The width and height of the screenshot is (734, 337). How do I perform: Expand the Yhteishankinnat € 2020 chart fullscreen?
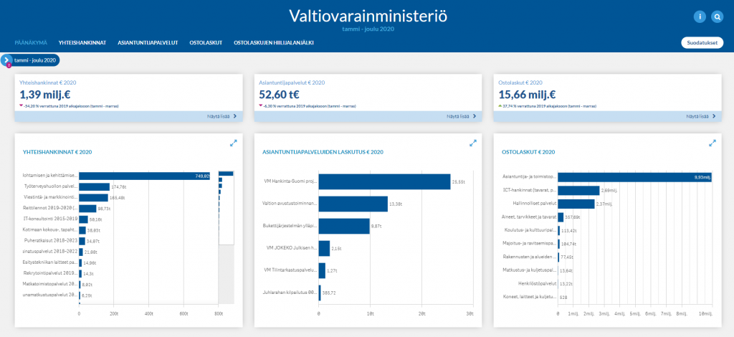click(x=233, y=143)
